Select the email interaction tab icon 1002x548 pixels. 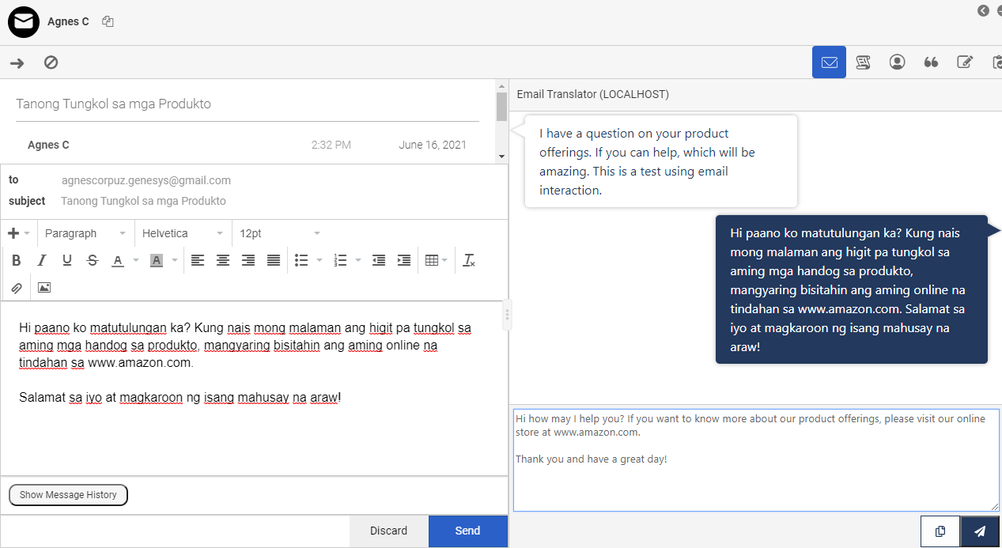[829, 62]
